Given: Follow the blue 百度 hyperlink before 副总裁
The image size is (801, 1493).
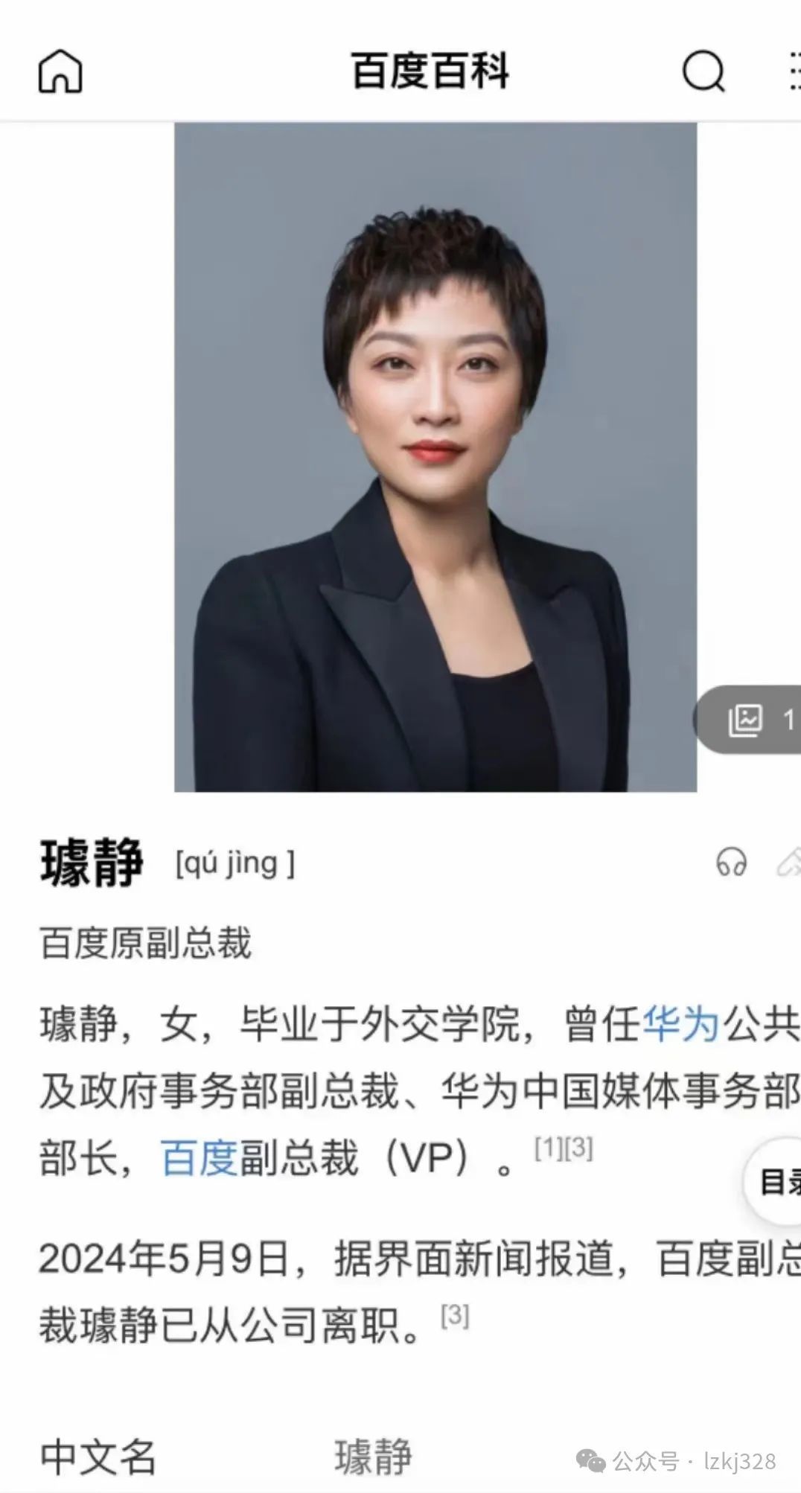Looking at the screenshot, I should pos(199,1158).
